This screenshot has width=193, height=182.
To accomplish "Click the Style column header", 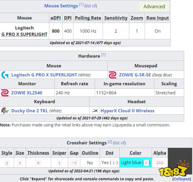I will [7, 153].
